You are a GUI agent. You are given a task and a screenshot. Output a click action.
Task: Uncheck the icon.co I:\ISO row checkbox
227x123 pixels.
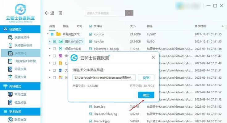coord(90,42)
